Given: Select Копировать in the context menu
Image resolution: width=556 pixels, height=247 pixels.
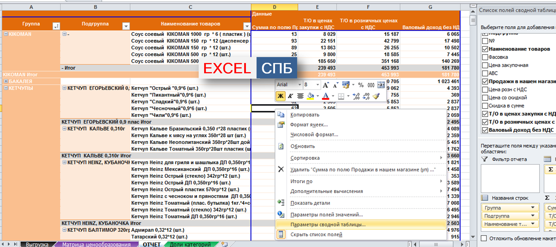Looking at the screenshot, I should (305, 115).
